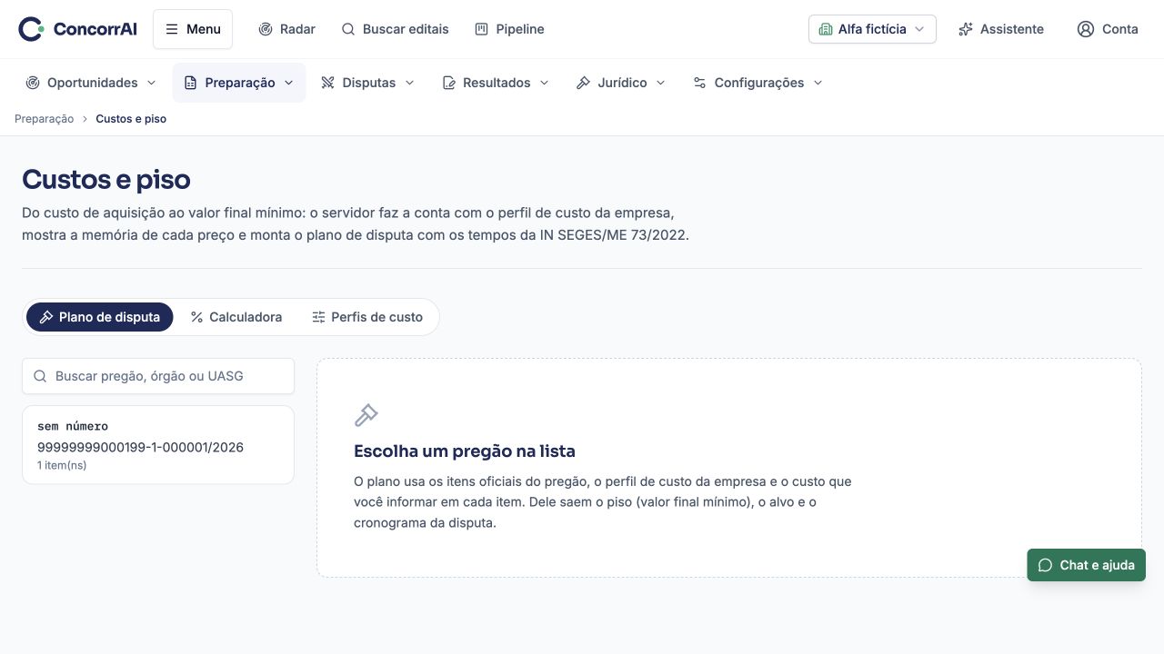
Task: Click the Custos e piso breadcrumb text
Action: (x=131, y=119)
